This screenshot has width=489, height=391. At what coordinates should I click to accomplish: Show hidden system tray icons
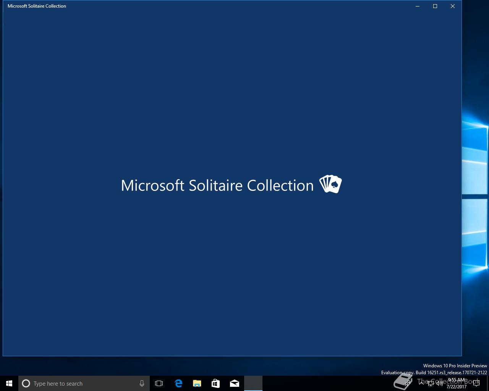coord(421,383)
